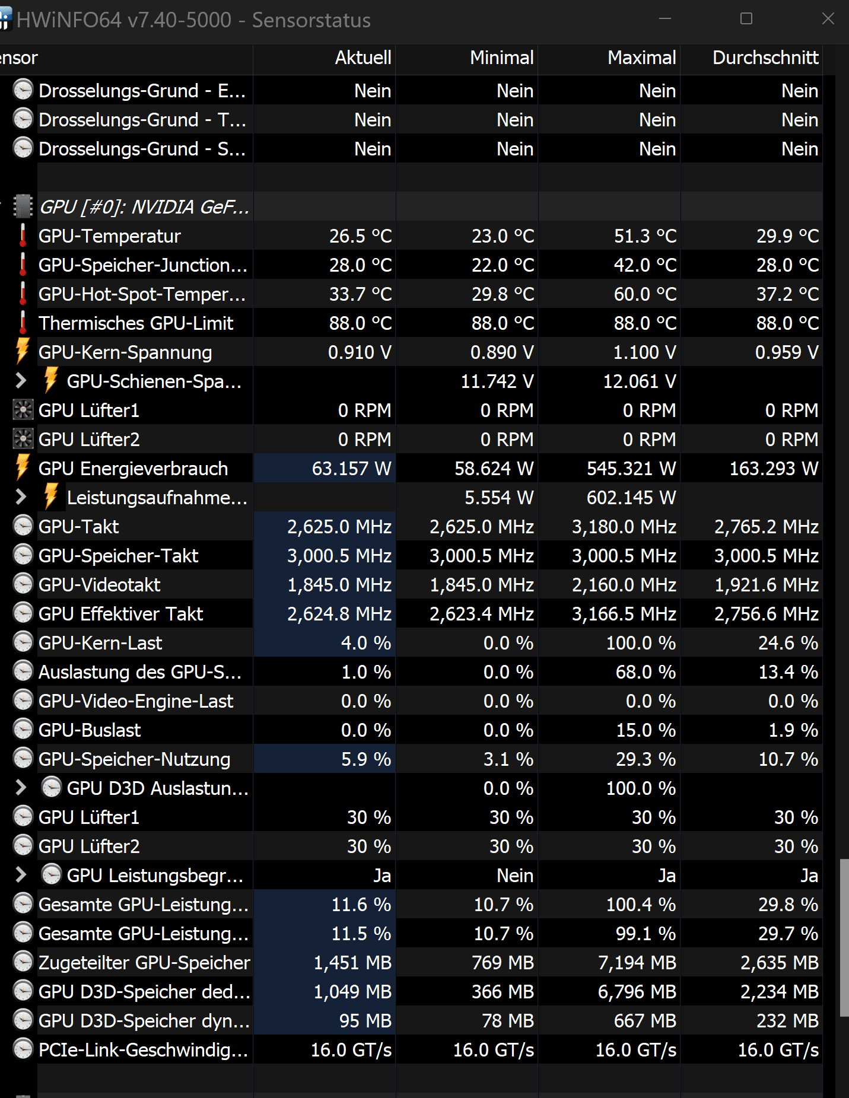Select the GPU D3D-Speicher dyn... row
The image size is (849, 1098).
(x=411, y=1020)
